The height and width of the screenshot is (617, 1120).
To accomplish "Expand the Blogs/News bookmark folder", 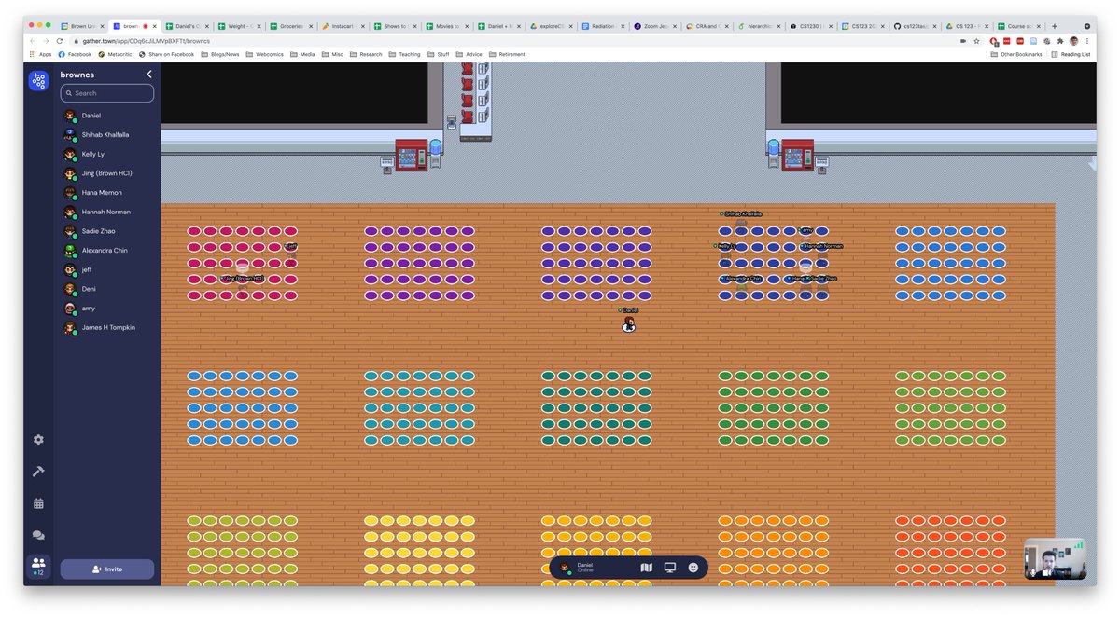I will [221, 54].
